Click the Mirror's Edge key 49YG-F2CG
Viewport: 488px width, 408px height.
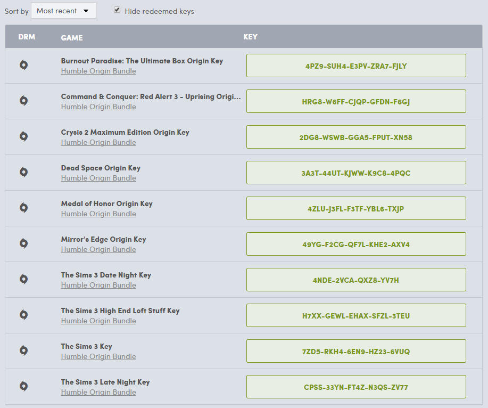tap(356, 244)
